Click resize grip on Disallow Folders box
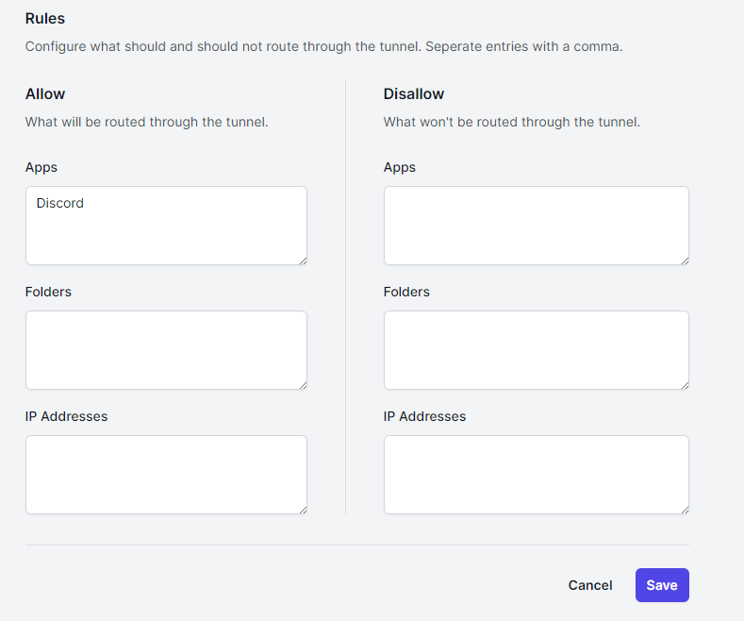Image resolution: width=744 pixels, height=621 pixels. point(684,384)
